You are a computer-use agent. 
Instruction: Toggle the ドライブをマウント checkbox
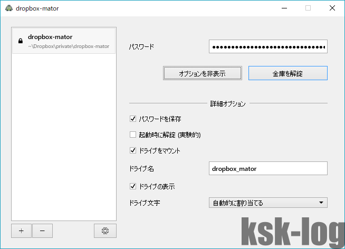[x=133, y=151]
